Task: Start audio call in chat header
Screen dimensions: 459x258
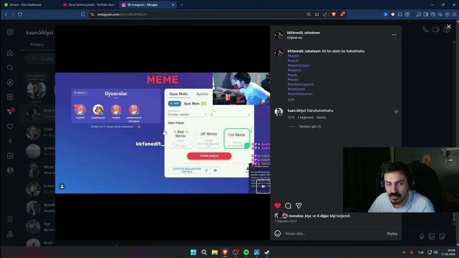Action: tap(425, 30)
